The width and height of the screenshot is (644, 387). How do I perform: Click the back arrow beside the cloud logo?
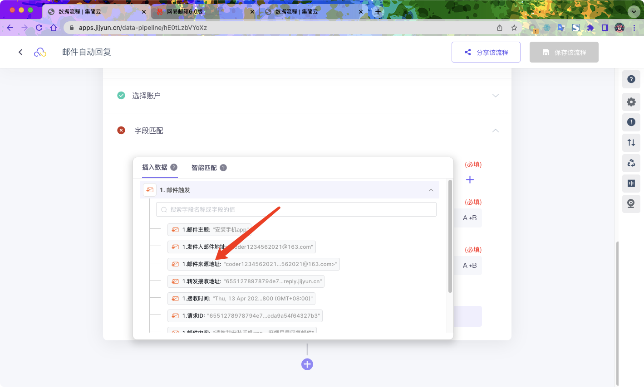(20, 52)
